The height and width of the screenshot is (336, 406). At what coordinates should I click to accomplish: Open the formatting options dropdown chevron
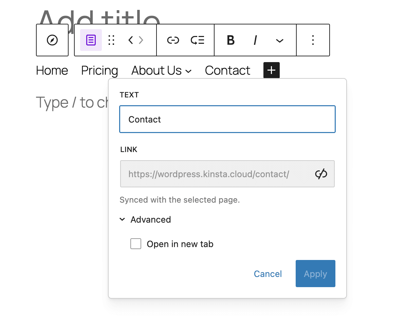[x=279, y=40]
